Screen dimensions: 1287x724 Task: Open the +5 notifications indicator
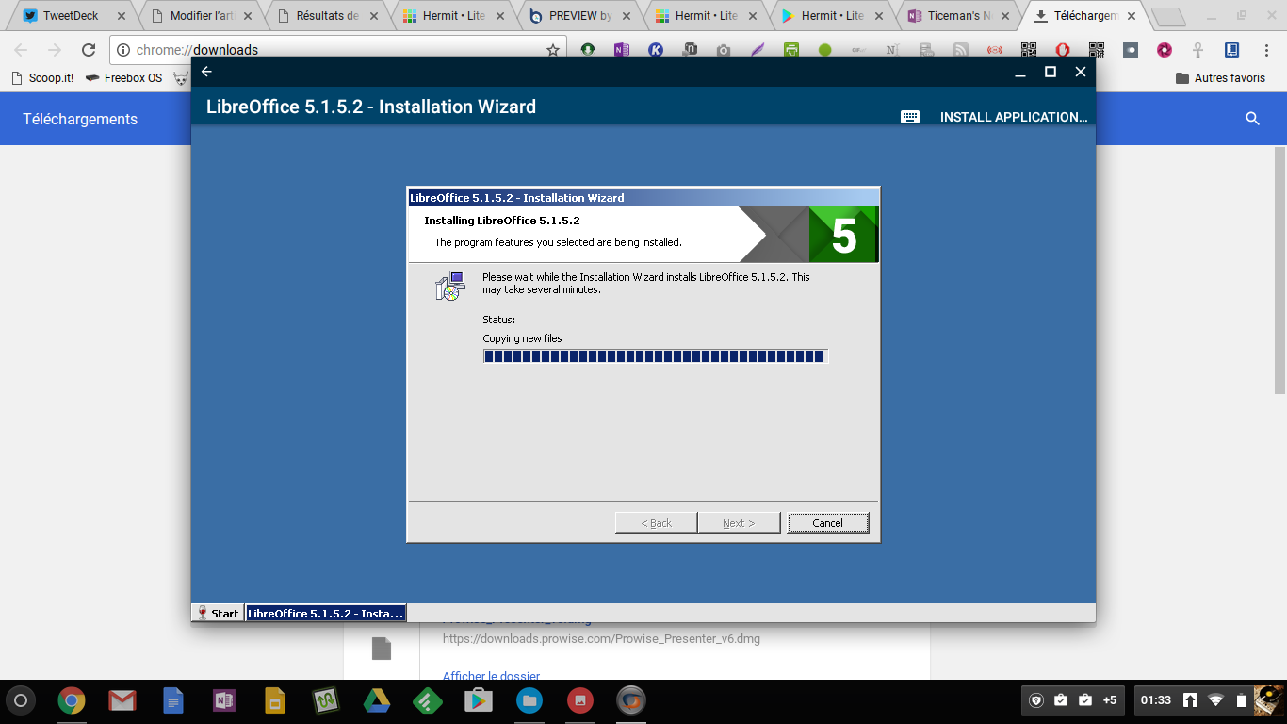pyautogui.click(x=1110, y=699)
